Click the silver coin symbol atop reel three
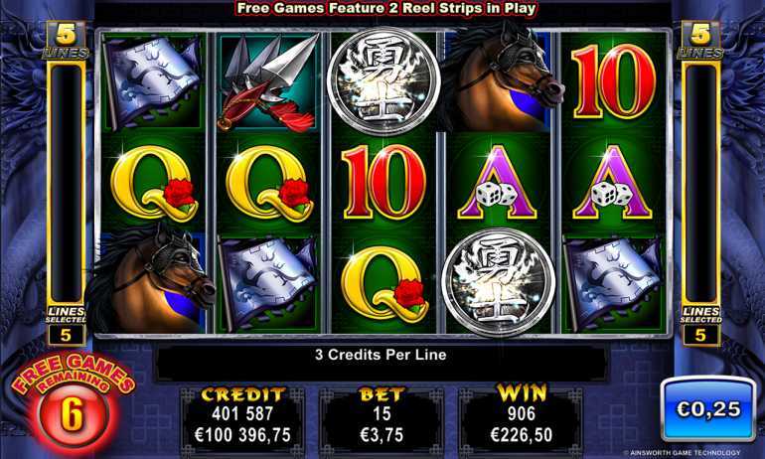765x459 pixels. tap(383, 81)
